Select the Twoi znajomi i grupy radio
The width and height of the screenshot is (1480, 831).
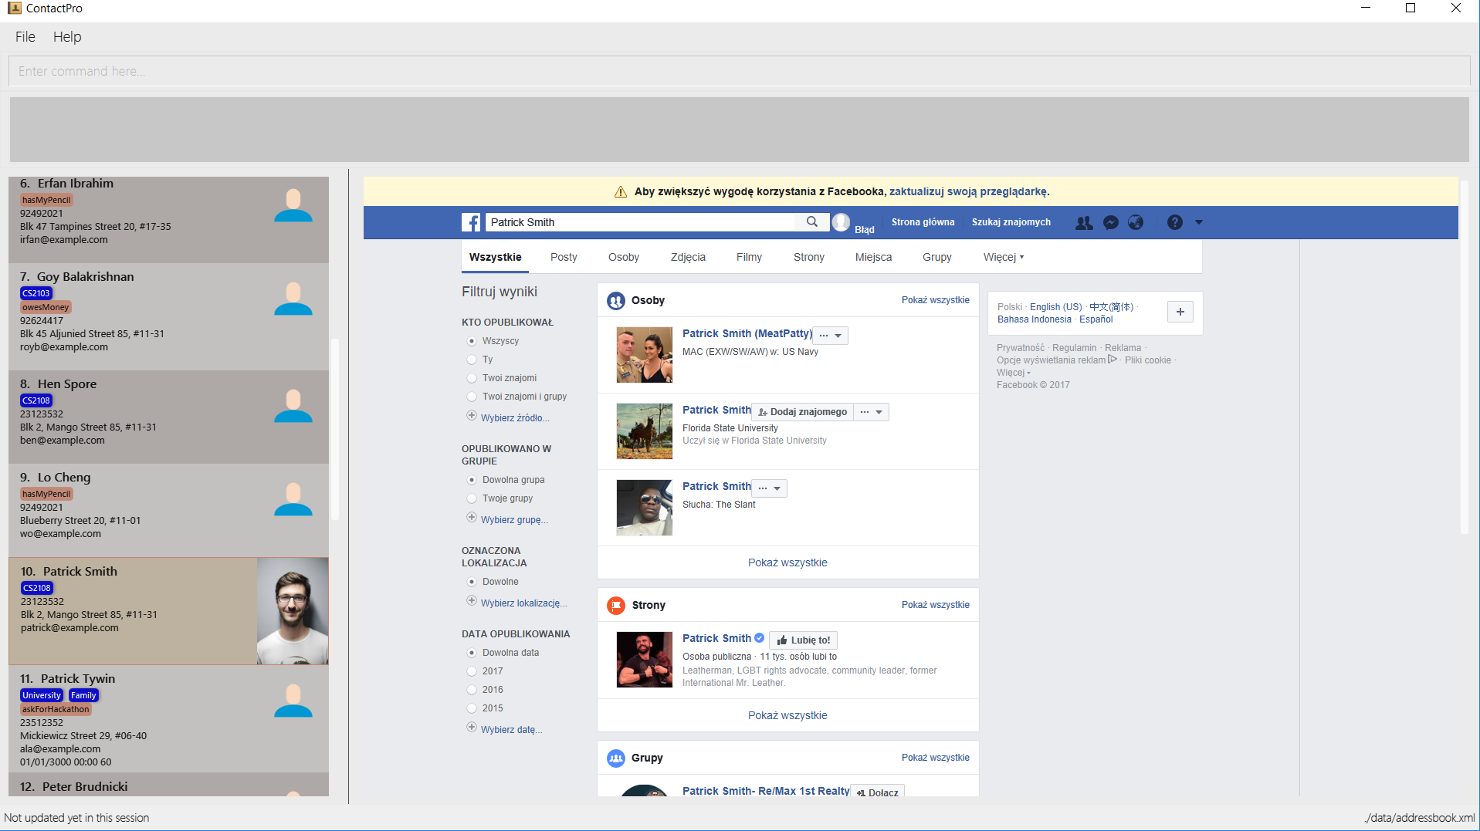pos(472,397)
